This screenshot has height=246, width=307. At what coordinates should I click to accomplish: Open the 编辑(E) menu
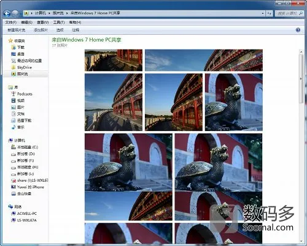(26, 23)
